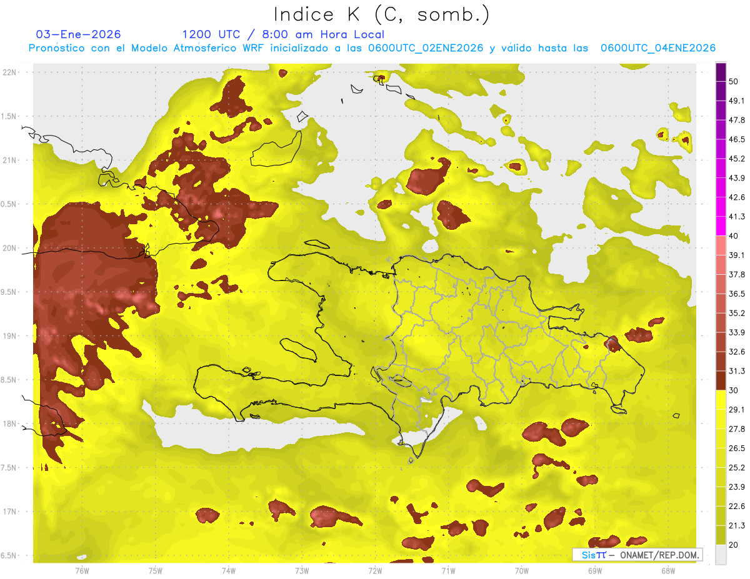750x579 pixels.
Task: Click the "72W" longitude label
Action: 375,571
